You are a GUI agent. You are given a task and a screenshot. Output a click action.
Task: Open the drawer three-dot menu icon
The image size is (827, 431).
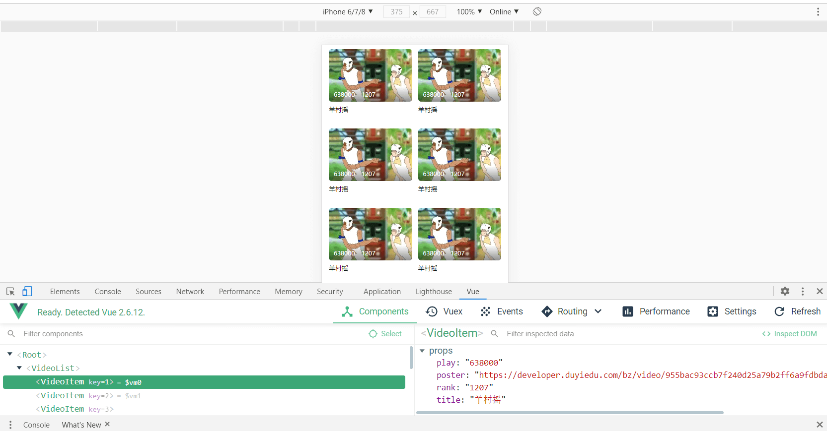pyautogui.click(x=10, y=425)
